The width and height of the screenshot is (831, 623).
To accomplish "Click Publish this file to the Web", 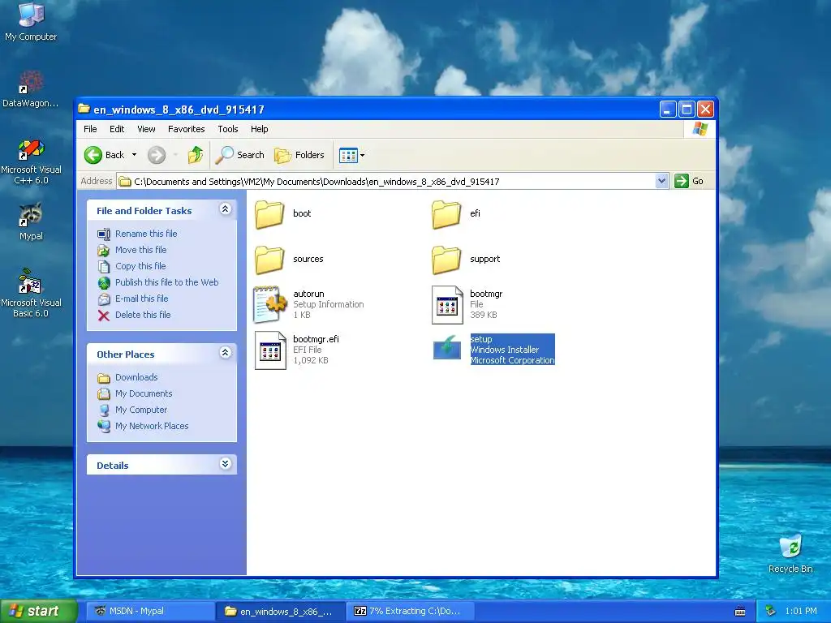I will pos(167,282).
